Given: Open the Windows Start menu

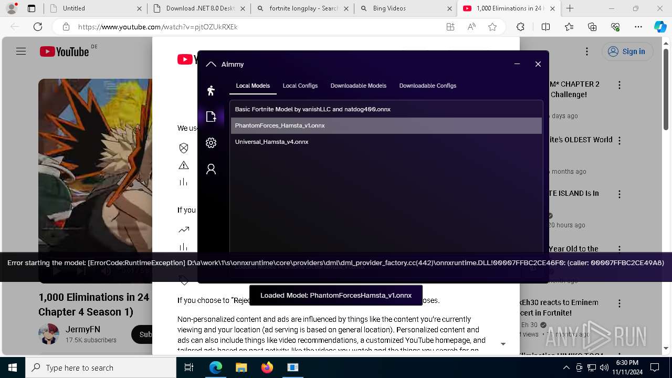Looking at the screenshot, I should tap(13, 367).
